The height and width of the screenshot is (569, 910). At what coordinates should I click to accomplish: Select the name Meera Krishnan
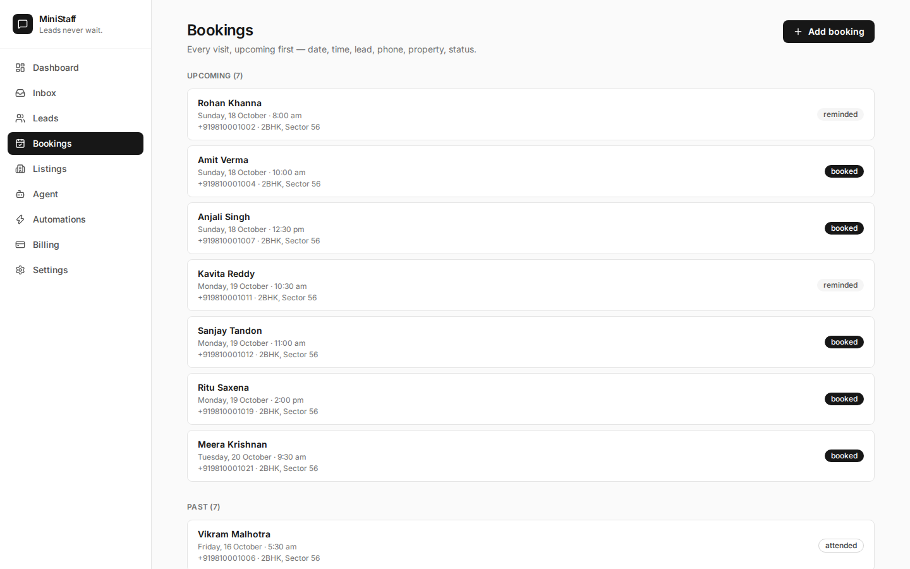coord(233,444)
